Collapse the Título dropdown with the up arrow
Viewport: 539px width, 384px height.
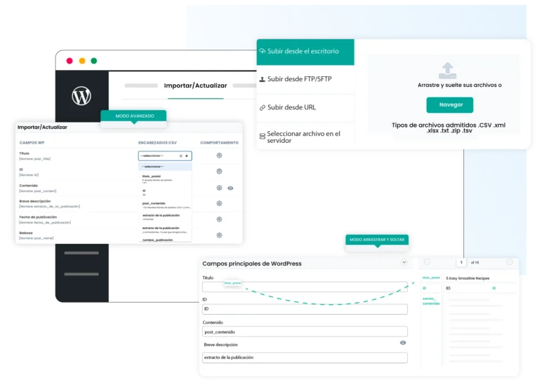[187, 156]
